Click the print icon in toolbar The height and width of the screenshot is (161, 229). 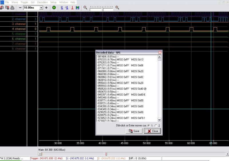click(x=12, y=7)
